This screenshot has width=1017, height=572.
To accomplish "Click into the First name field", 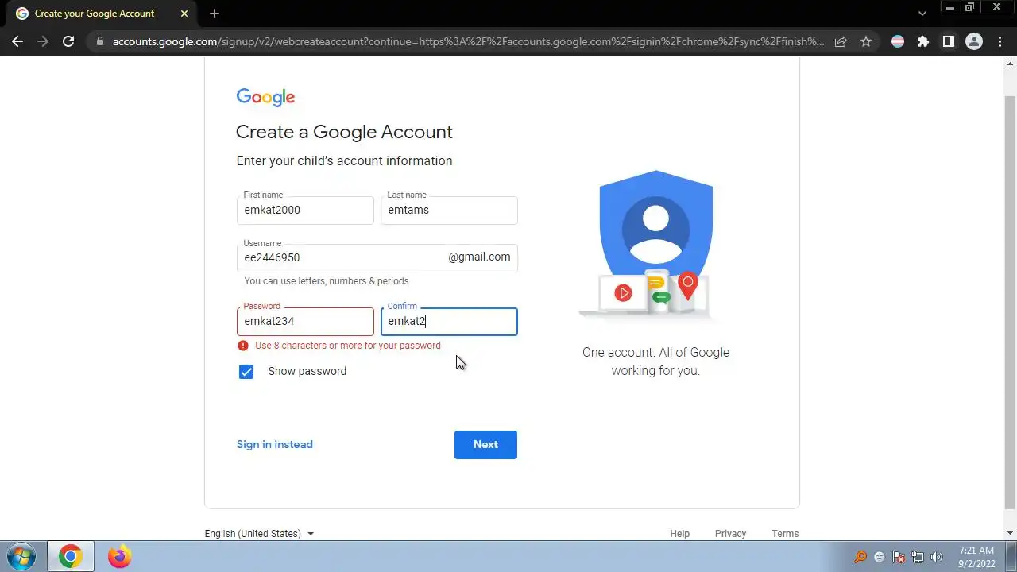I will point(305,211).
